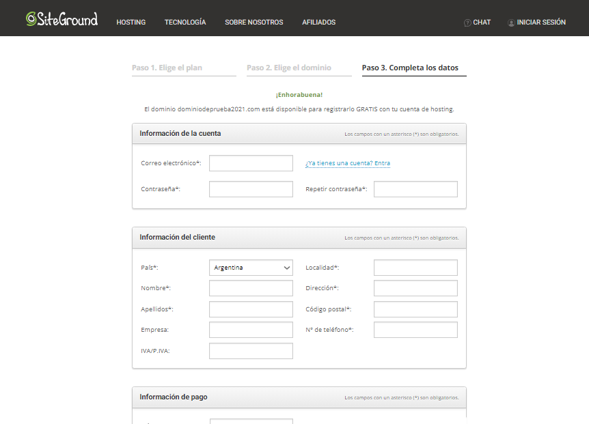
Task: Select the Contraseña field
Action: (251, 189)
